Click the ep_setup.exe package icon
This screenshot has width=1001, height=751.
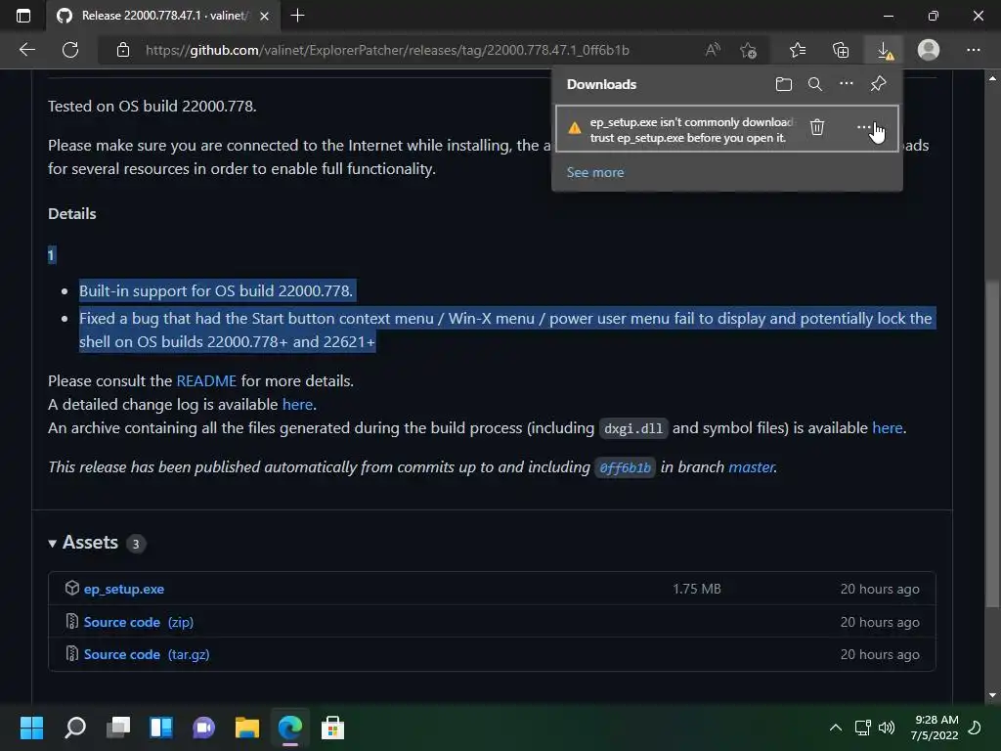(72, 588)
